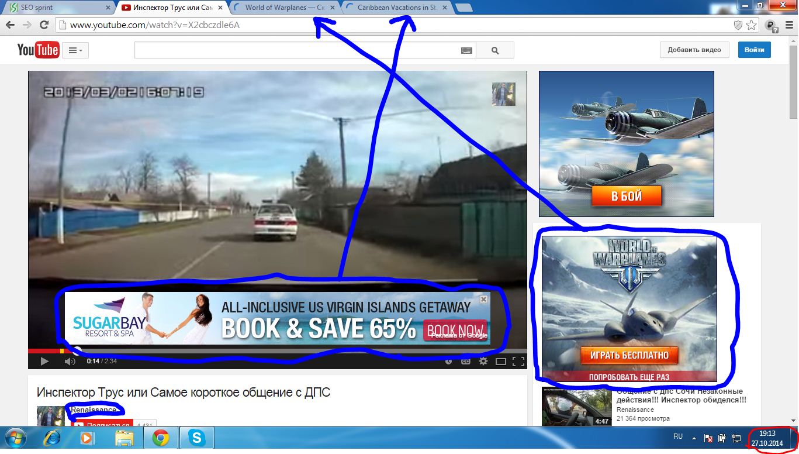Open the video settings gear
The image size is (799, 454).
(483, 361)
